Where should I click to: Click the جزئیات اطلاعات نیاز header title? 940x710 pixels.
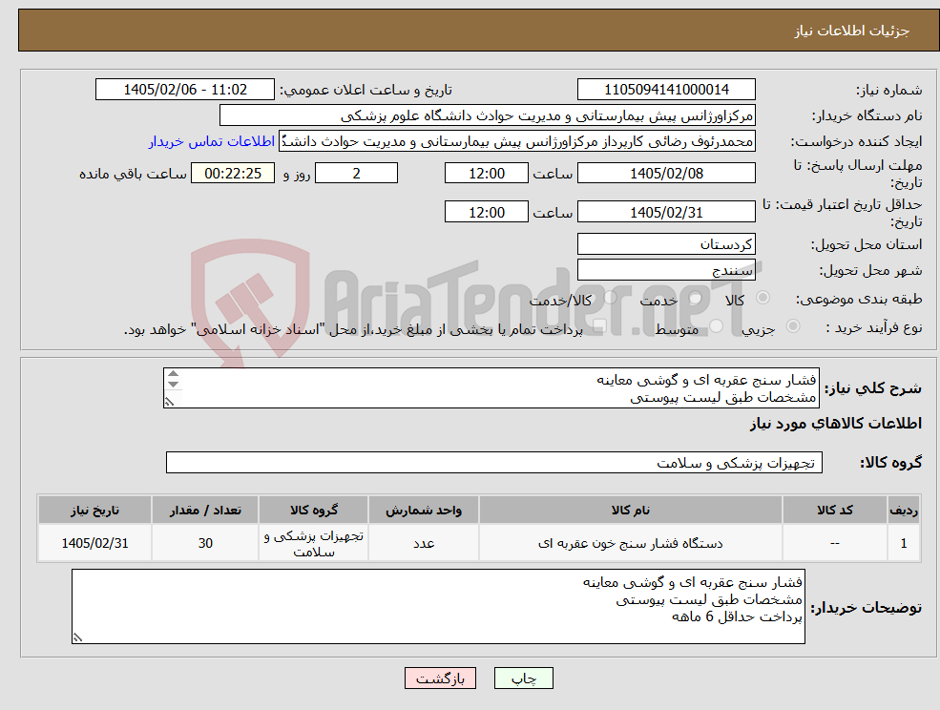(x=851, y=31)
